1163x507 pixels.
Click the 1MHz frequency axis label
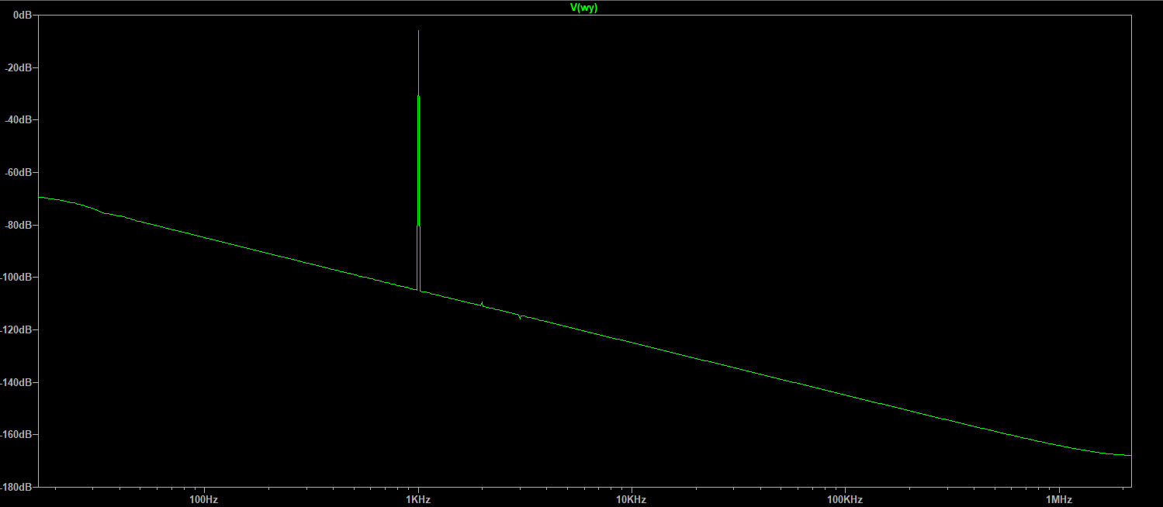(x=1059, y=498)
